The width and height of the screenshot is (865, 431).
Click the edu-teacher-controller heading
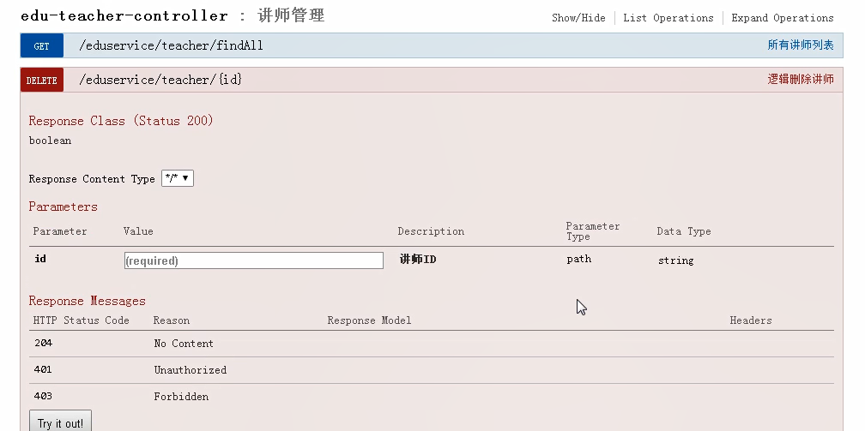124,16
